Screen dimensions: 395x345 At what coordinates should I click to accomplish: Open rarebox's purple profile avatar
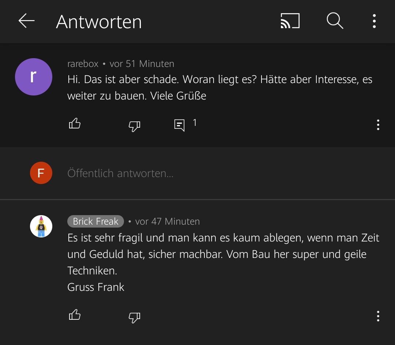pos(33,77)
